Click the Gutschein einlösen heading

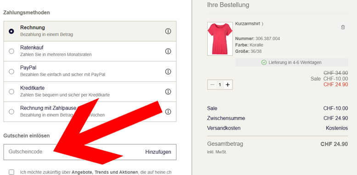click(27, 136)
